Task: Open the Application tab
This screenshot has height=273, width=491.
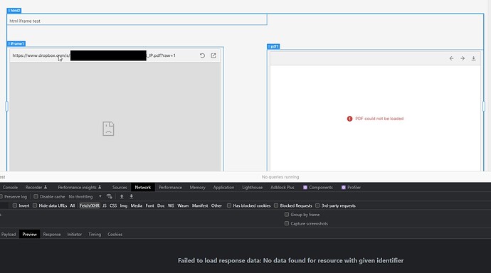Action: (223, 187)
